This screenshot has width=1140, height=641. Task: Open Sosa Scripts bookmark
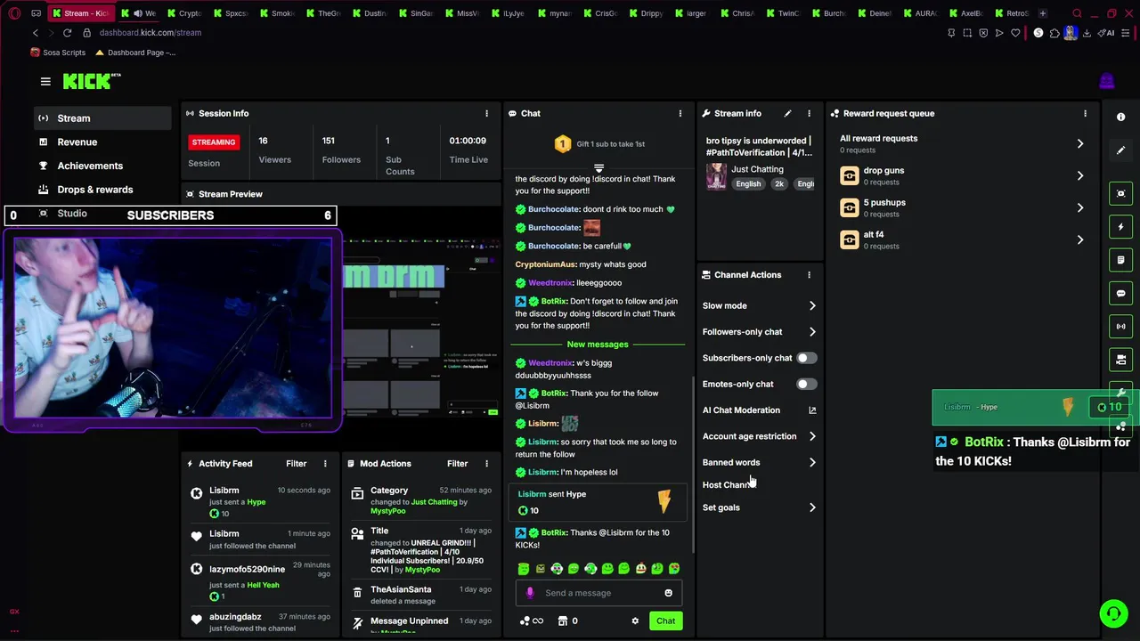point(58,53)
